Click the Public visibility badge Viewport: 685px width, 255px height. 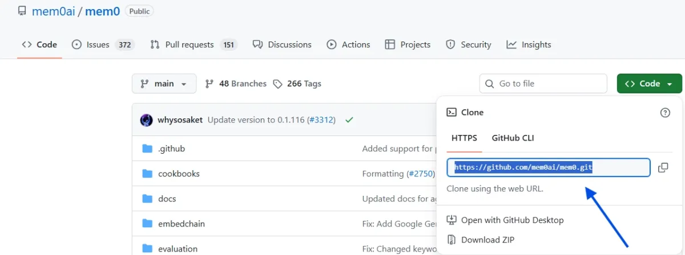point(139,11)
